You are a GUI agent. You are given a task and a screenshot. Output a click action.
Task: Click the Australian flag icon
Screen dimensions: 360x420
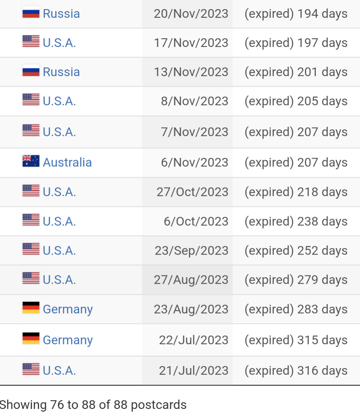click(31, 161)
